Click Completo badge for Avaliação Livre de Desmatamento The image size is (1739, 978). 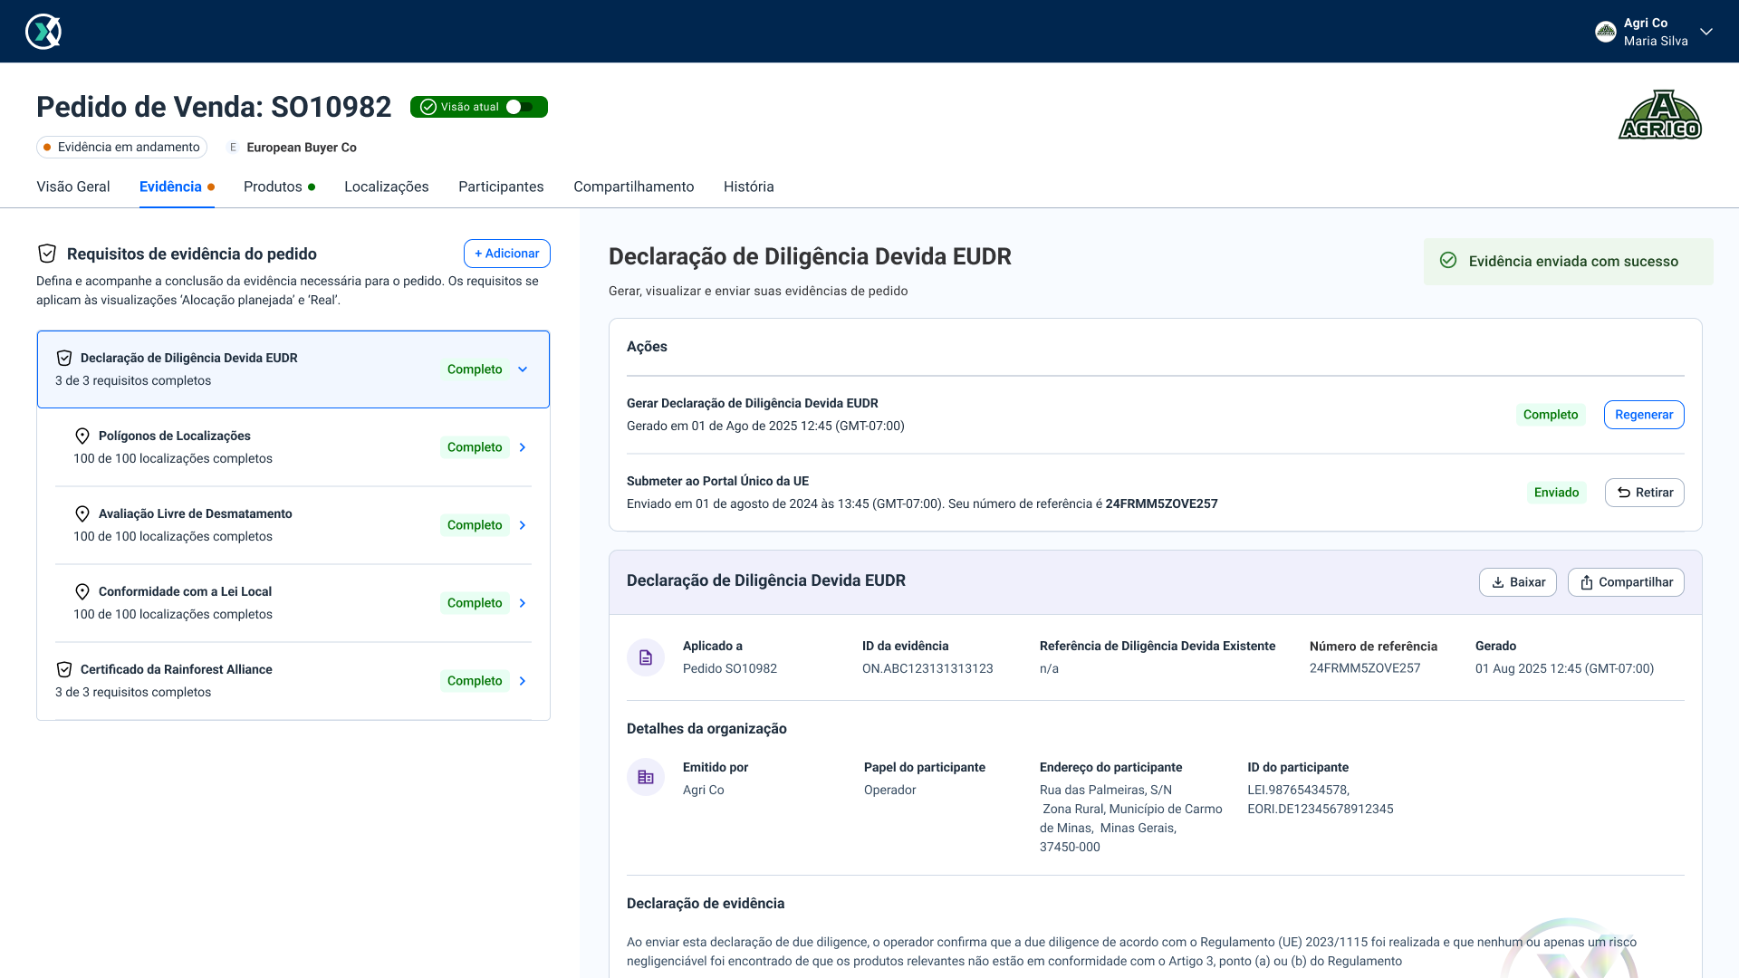475,525
